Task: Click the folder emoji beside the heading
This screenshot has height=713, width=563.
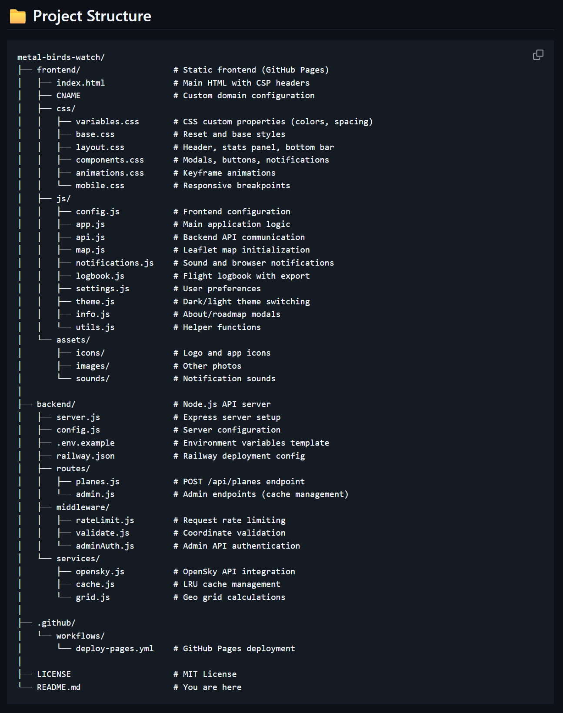Action: (x=18, y=17)
